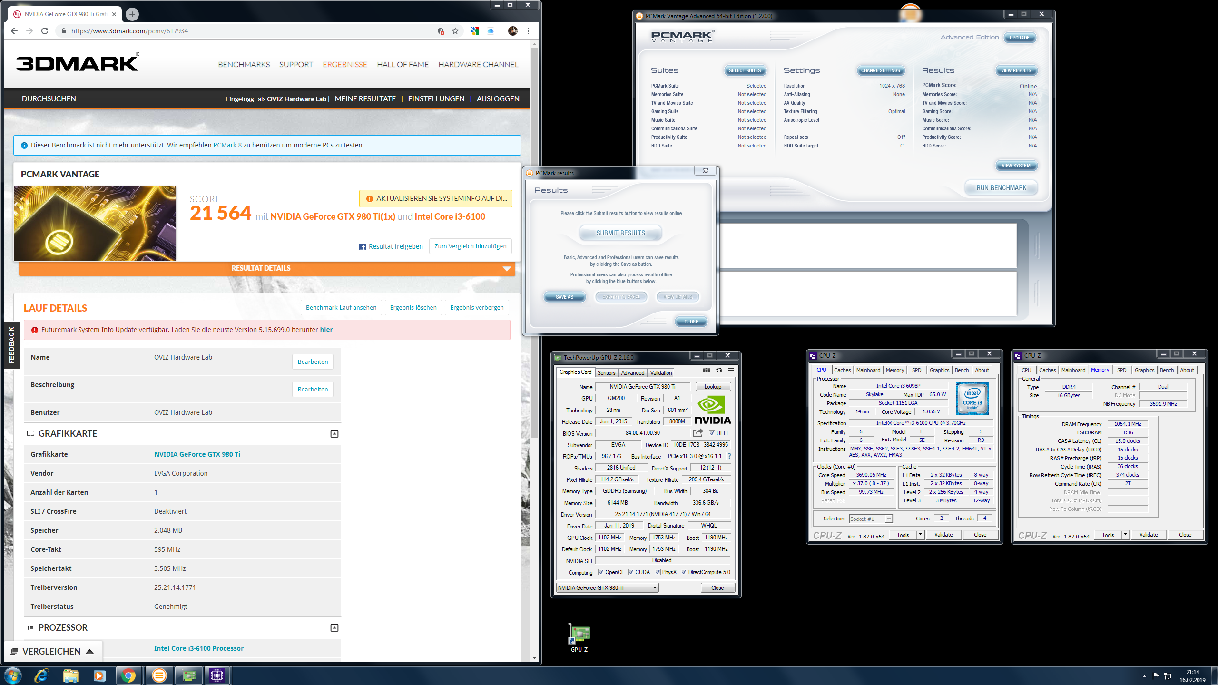Click Bearbeiten next to Name
Viewport: 1218px width, 685px height.
pyautogui.click(x=313, y=362)
